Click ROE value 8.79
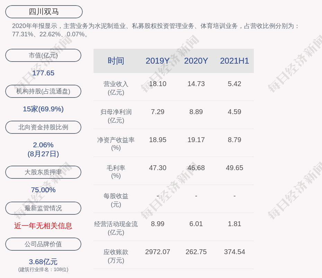 click(234, 140)
